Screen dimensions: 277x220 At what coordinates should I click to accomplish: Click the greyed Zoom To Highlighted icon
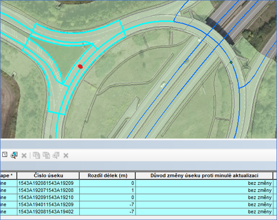pyautogui.click(x=56, y=155)
